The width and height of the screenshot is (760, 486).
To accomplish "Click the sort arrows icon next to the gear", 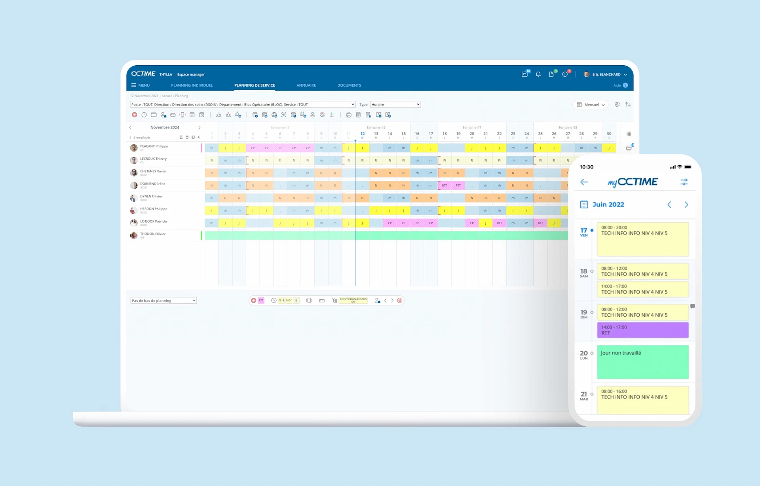I will [628, 104].
